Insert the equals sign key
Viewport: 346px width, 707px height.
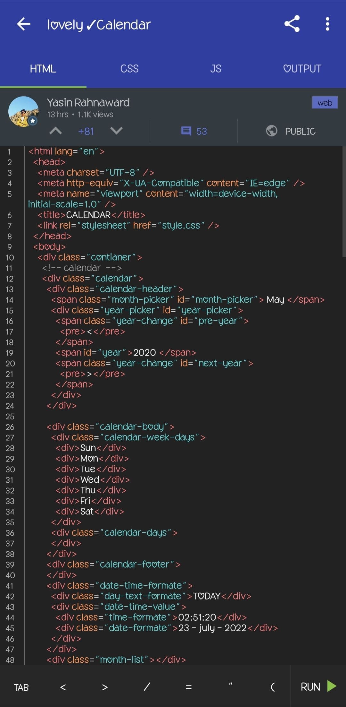click(x=189, y=687)
